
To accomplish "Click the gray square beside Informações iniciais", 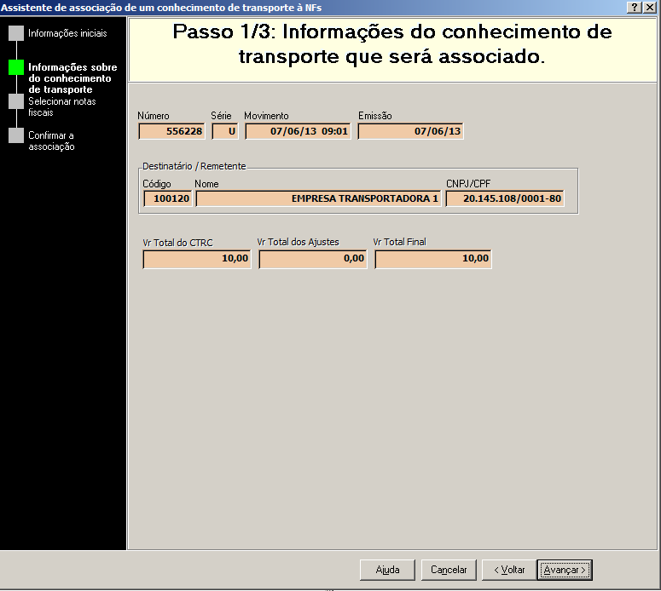I will tap(16, 33).
